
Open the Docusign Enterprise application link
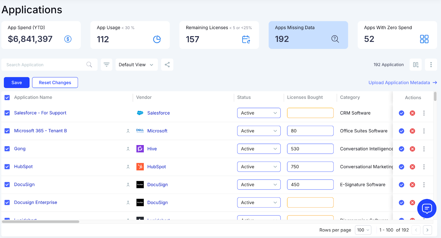(36, 202)
